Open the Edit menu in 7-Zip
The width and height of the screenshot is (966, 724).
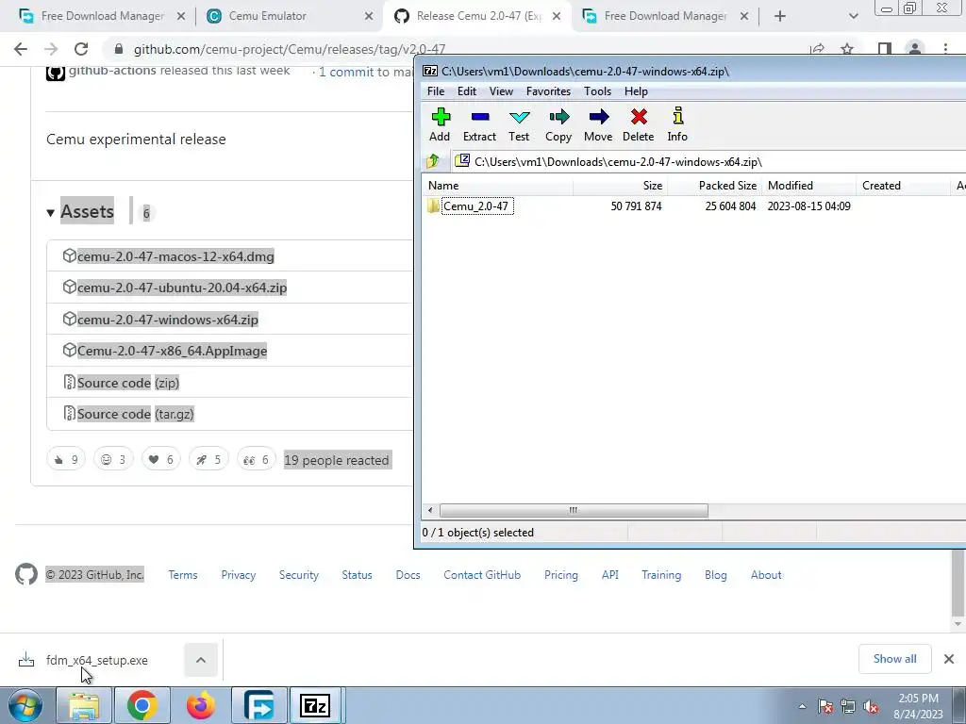point(466,91)
